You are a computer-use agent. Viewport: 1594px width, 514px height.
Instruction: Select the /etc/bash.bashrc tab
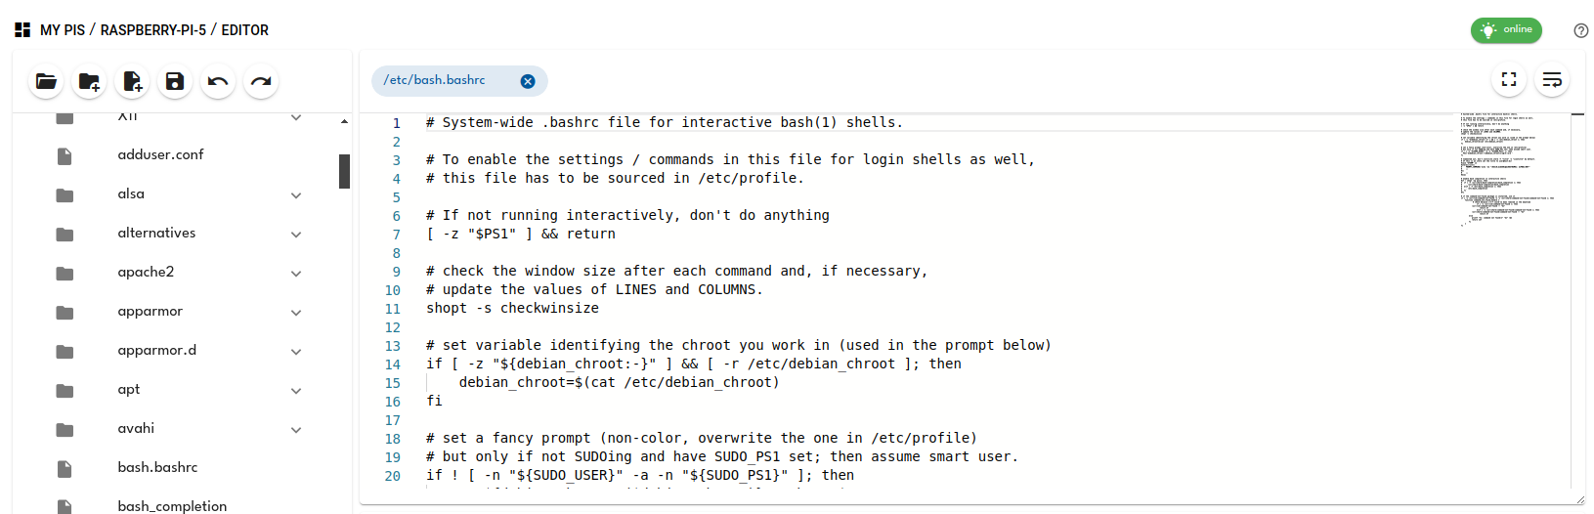435,80
